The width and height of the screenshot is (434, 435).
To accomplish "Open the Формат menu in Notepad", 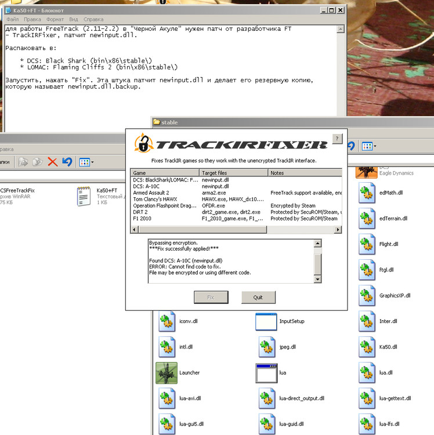I will (x=55, y=19).
